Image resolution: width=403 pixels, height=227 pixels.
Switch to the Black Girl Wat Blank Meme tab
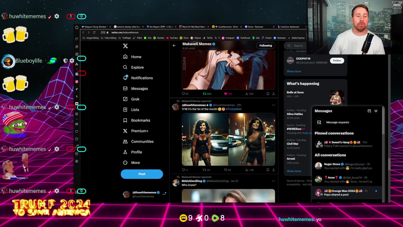pos(194,27)
